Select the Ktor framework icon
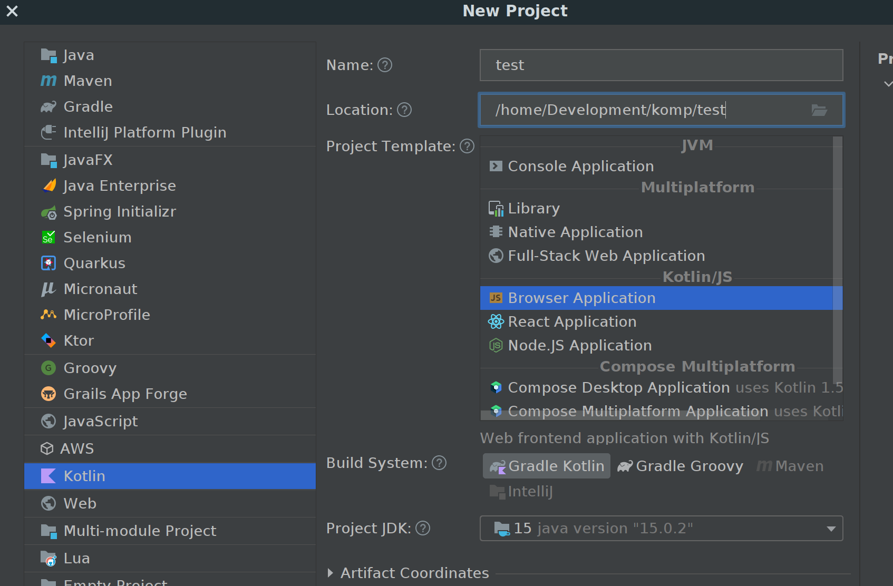The width and height of the screenshot is (893, 586). 48,340
